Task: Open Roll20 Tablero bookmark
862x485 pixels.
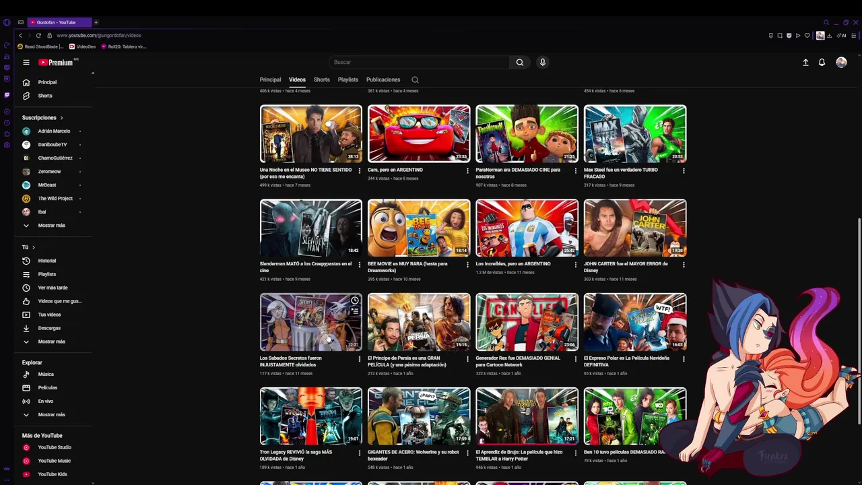Action: click(123, 46)
